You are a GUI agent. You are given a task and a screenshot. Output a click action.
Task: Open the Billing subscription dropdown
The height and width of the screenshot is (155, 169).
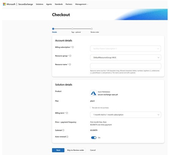click(125, 49)
